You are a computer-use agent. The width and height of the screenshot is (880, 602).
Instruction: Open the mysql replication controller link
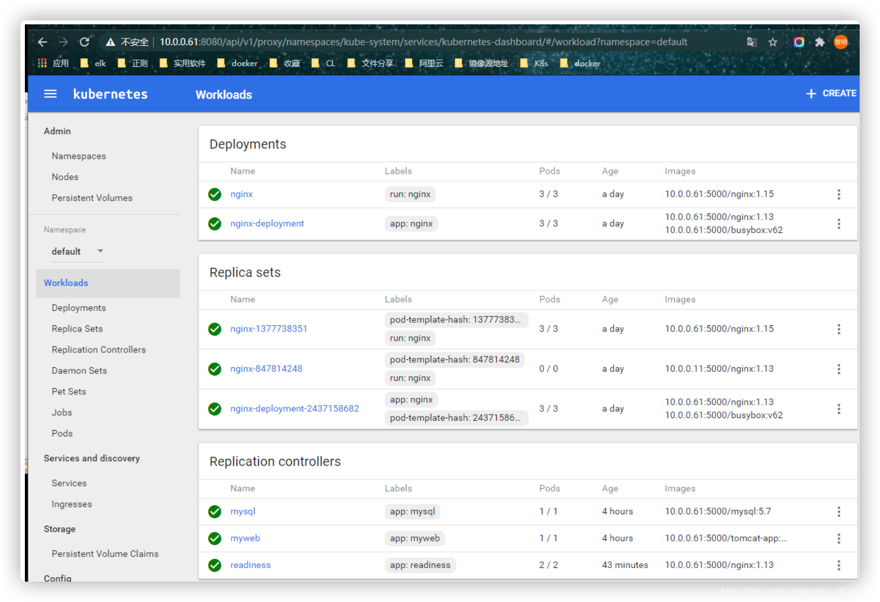coord(243,511)
